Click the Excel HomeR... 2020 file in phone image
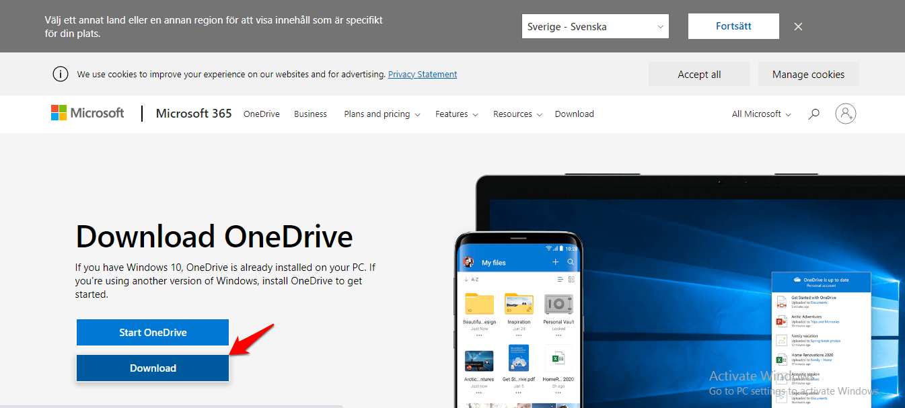 [x=558, y=358]
